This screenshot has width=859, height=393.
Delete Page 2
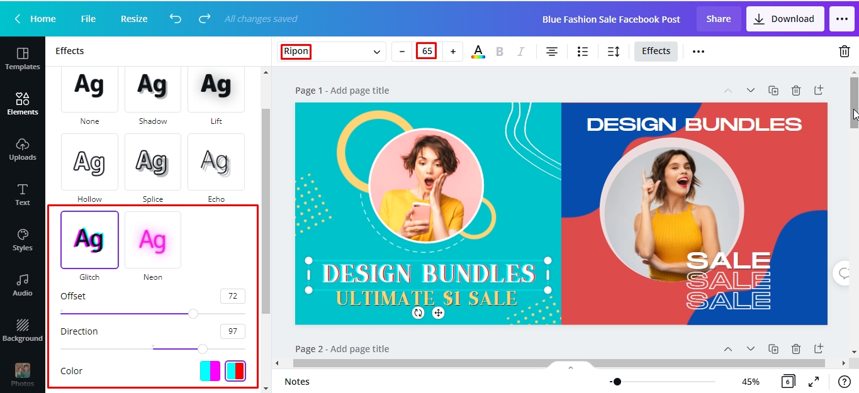point(796,349)
